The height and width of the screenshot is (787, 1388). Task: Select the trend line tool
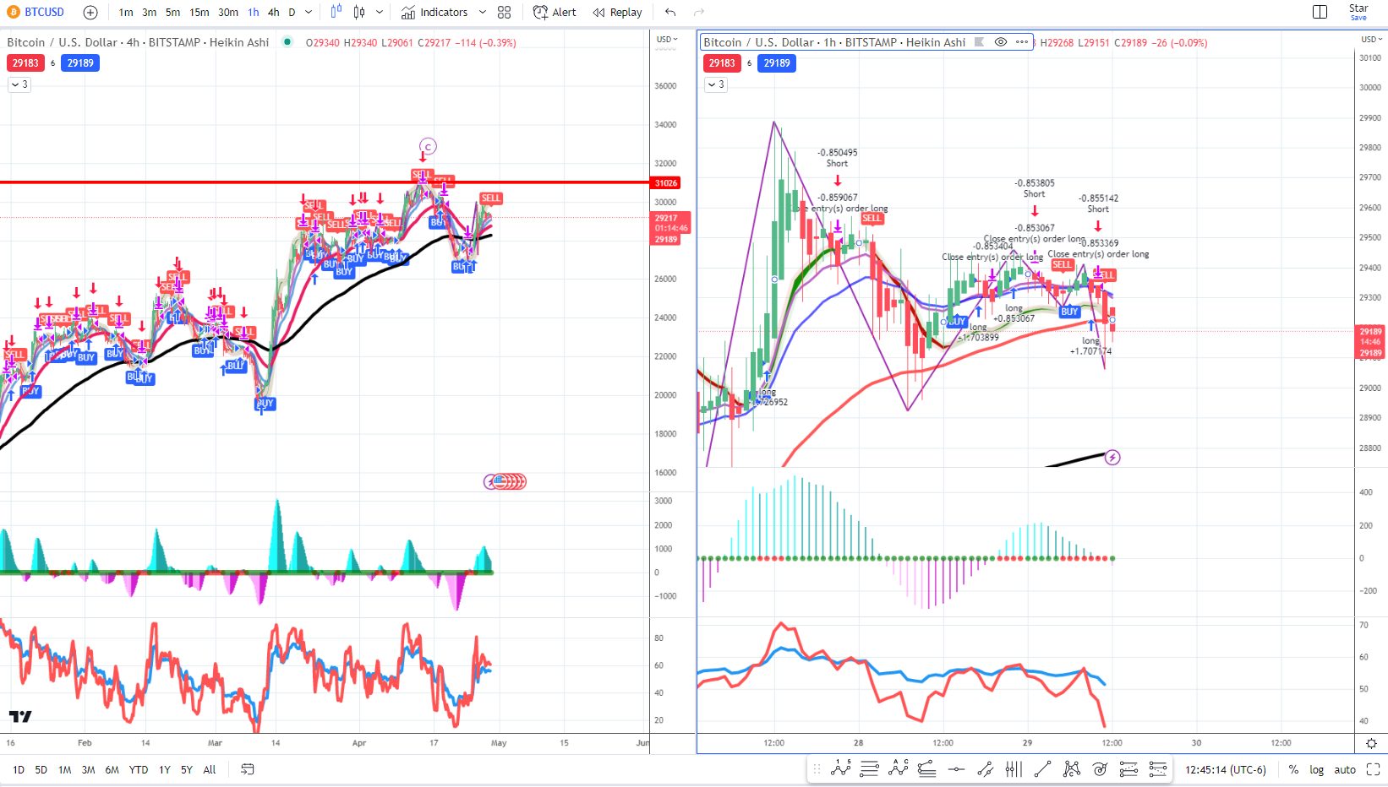1042,768
